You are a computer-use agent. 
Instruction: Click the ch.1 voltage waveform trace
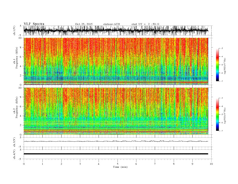pos(116,30)
